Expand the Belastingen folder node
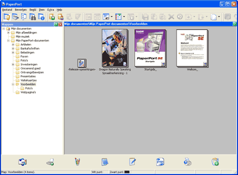238x175 pixels. (x=13, y=52)
